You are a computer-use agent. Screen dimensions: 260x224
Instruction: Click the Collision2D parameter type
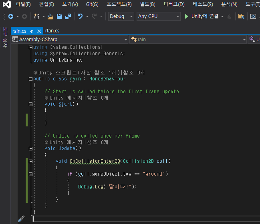(x=138, y=161)
